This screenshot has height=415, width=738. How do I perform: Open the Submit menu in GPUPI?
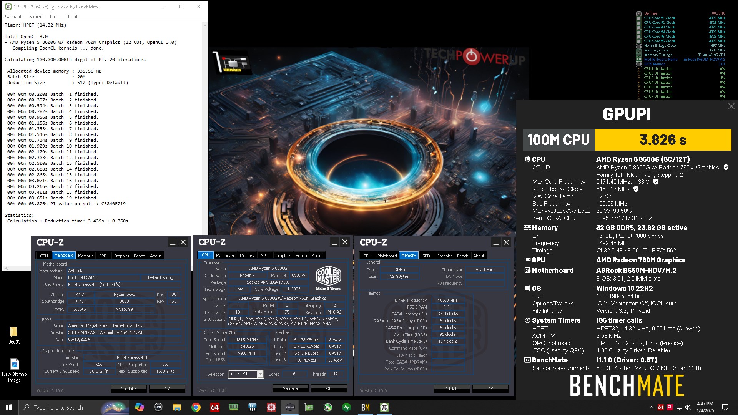coord(37,17)
